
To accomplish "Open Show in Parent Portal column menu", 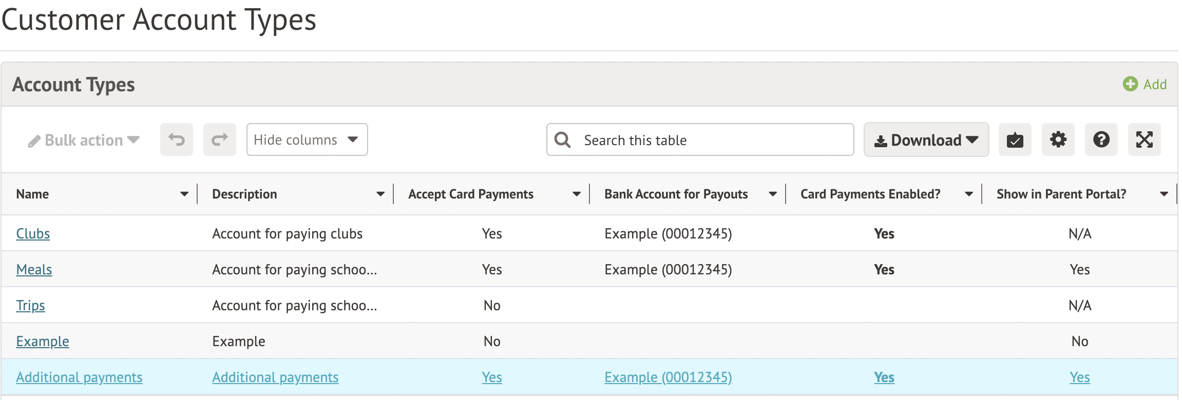I will [x=1164, y=194].
